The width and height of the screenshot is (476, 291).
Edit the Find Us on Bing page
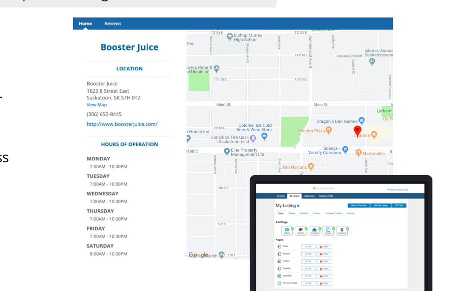[x=308, y=283]
